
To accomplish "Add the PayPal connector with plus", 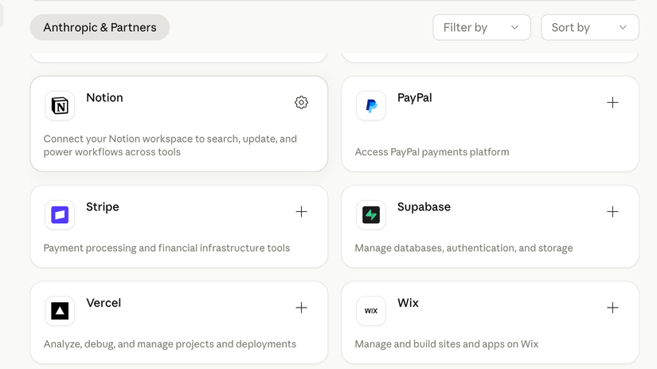I will pos(612,102).
